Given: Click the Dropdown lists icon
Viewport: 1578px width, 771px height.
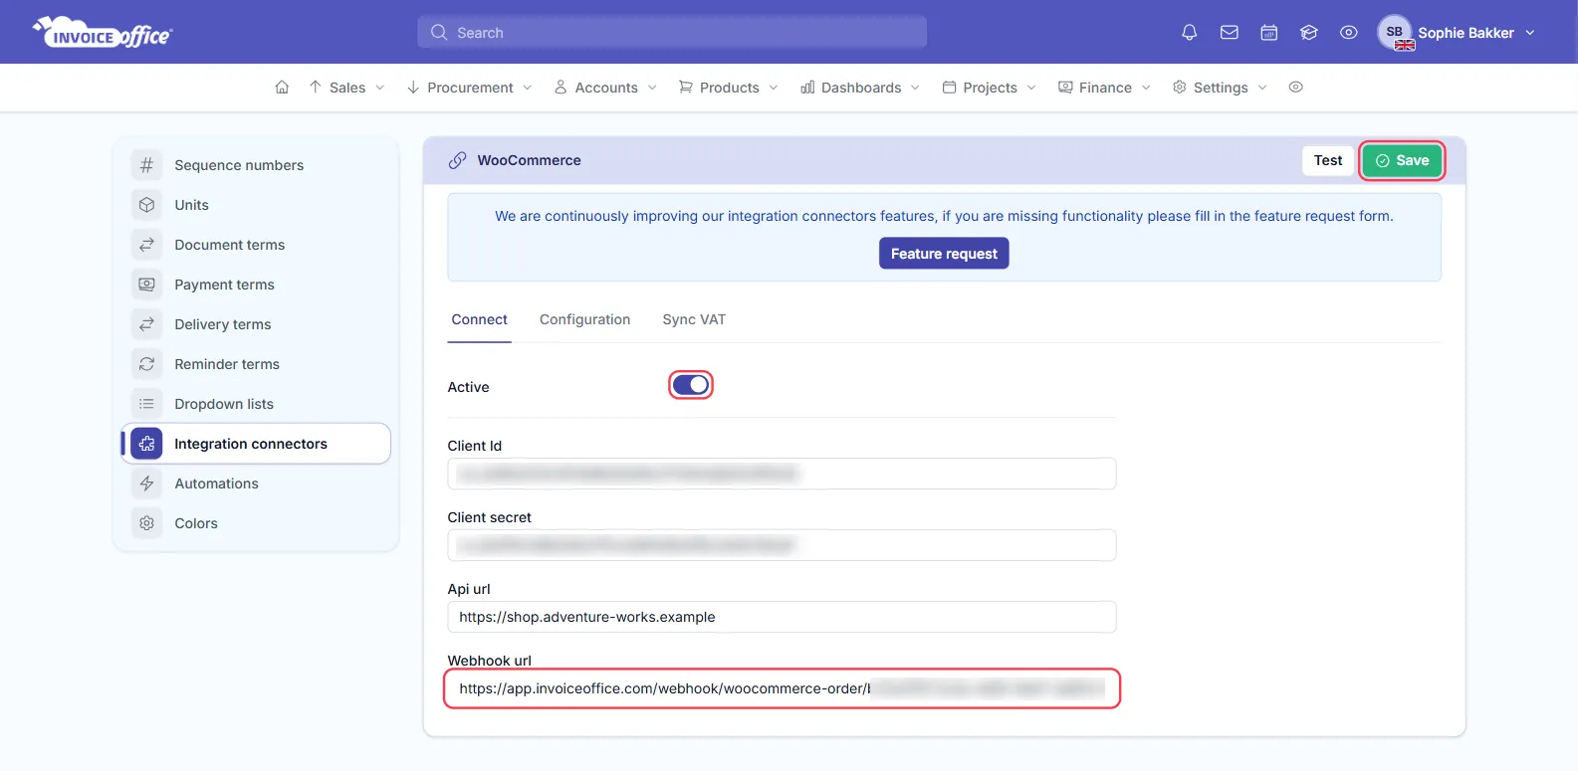Looking at the screenshot, I should (x=146, y=404).
